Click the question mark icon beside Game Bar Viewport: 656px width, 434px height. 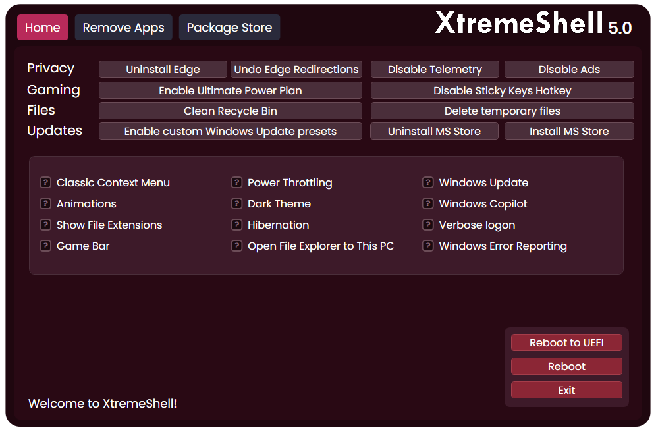pyautogui.click(x=45, y=245)
